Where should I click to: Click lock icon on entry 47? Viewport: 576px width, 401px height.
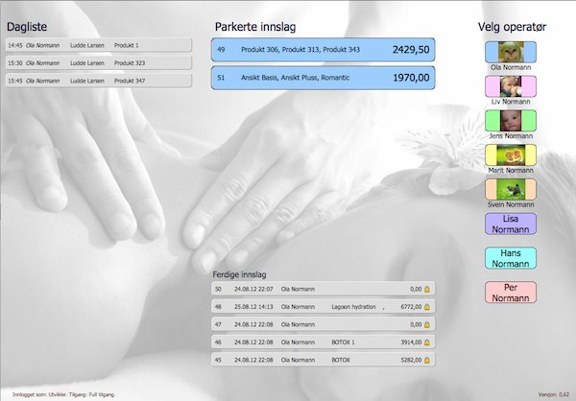(x=427, y=325)
